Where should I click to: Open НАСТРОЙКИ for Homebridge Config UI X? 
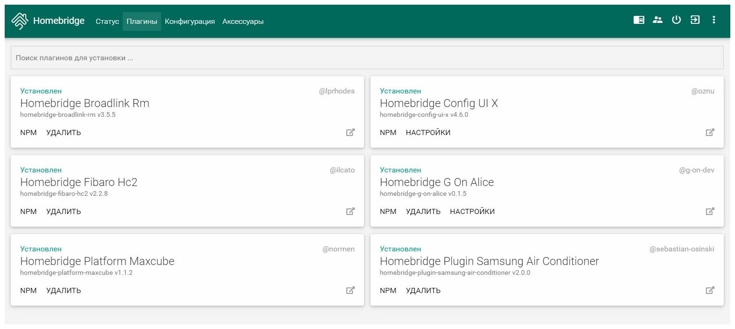428,133
